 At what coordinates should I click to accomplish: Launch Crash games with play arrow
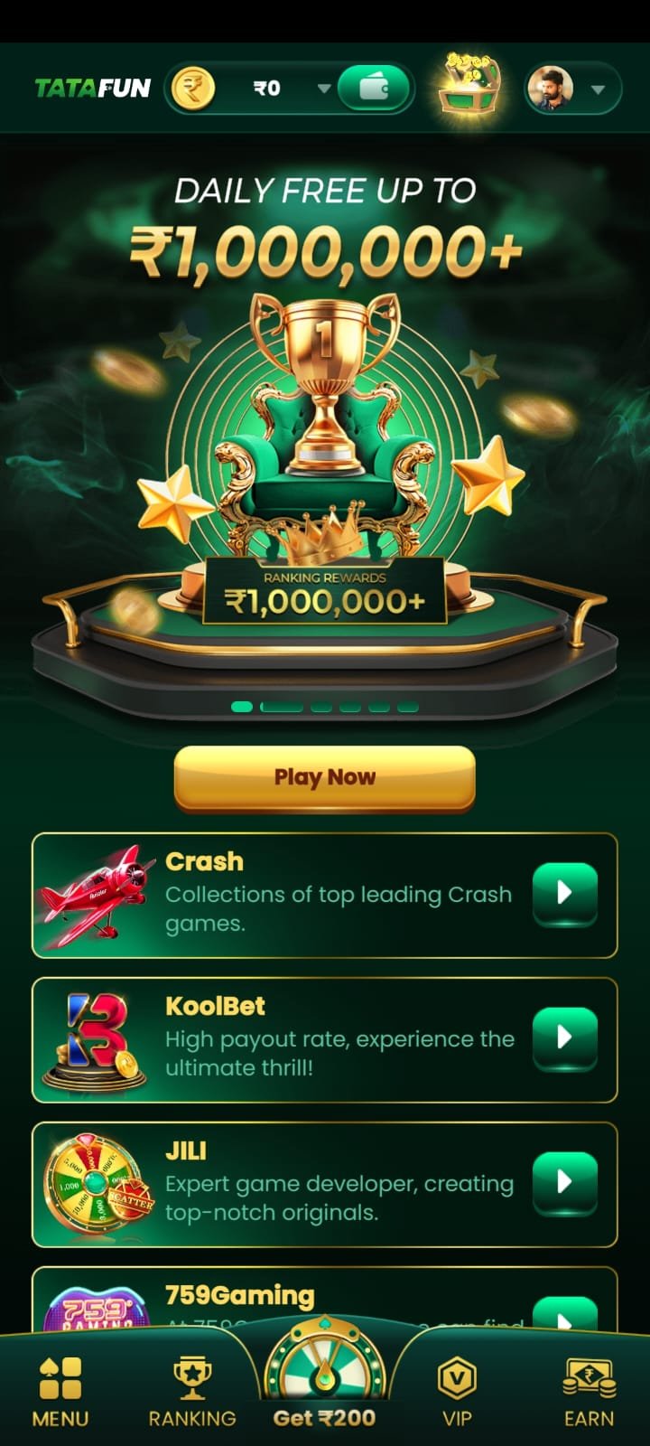point(565,893)
